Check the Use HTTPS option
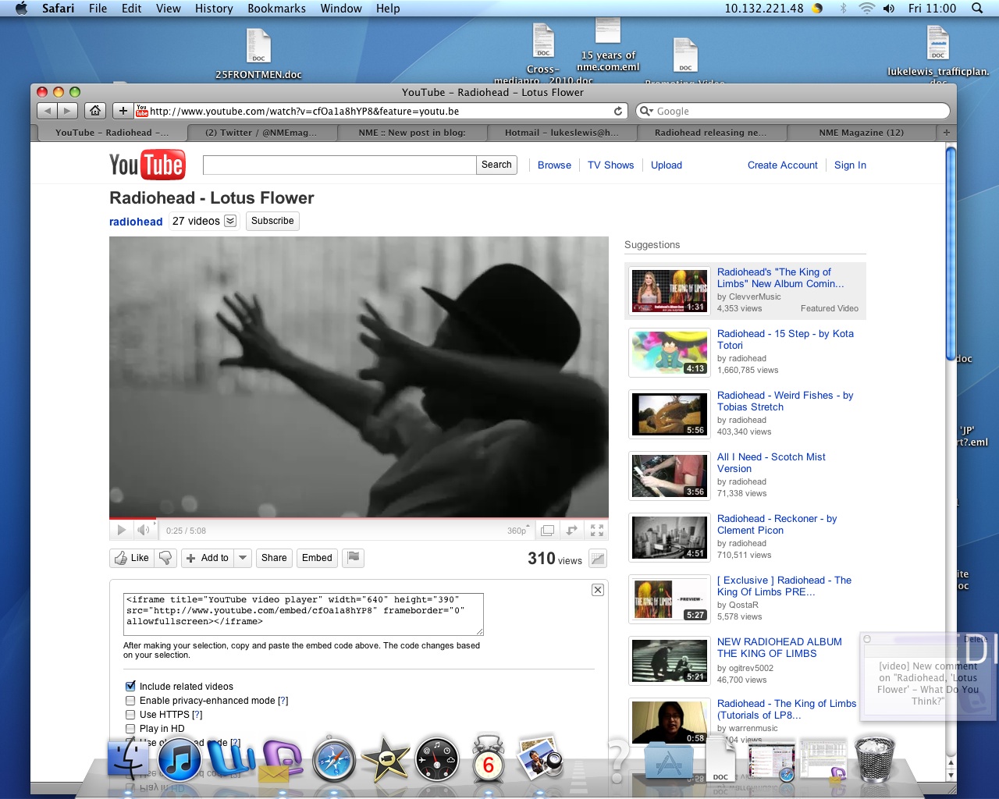The width and height of the screenshot is (999, 799). (130, 715)
